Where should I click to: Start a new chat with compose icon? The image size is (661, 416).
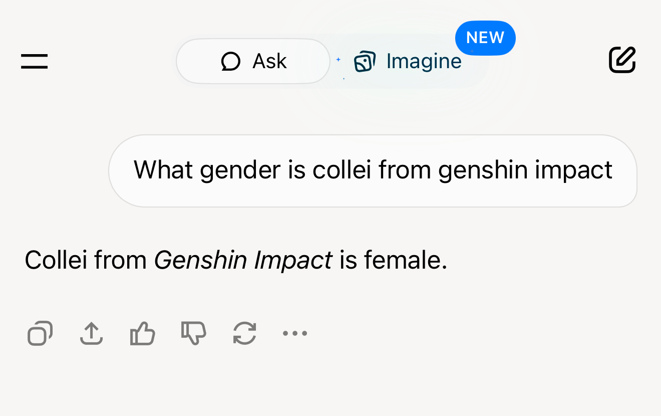(622, 60)
